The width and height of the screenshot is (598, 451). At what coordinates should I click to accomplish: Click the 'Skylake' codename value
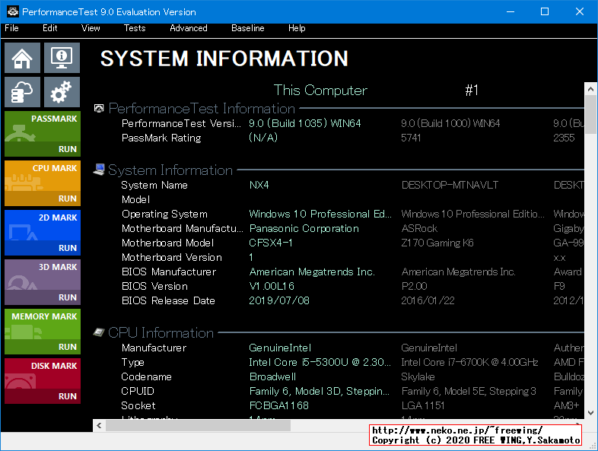[418, 376]
